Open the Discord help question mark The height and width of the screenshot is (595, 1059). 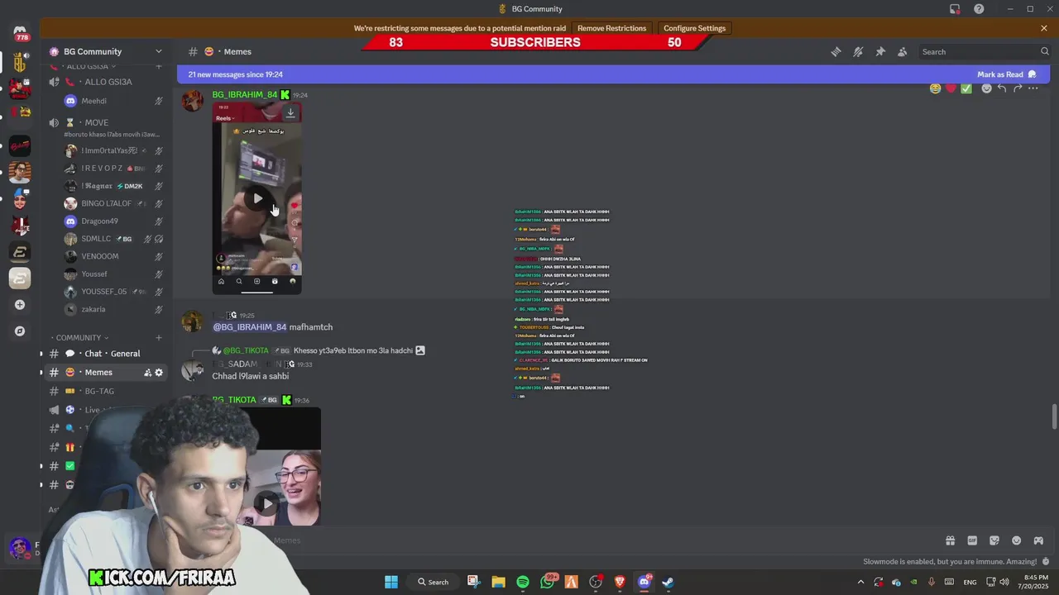(979, 9)
